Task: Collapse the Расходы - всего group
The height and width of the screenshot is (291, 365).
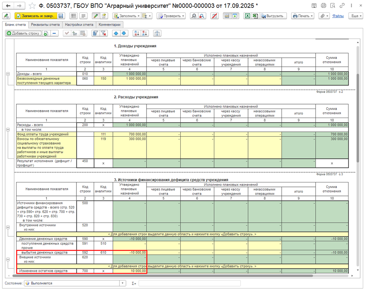Action: (x=8, y=130)
